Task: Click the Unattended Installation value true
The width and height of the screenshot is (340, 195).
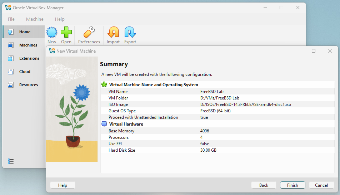Action: coord(204,117)
